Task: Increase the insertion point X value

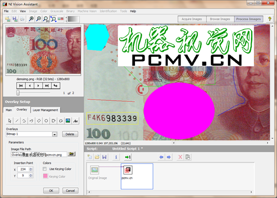Action: click(31, 168)
